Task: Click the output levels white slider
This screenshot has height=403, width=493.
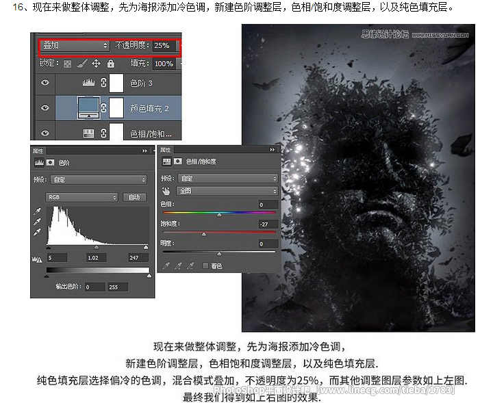Action: tap(149, 276)
